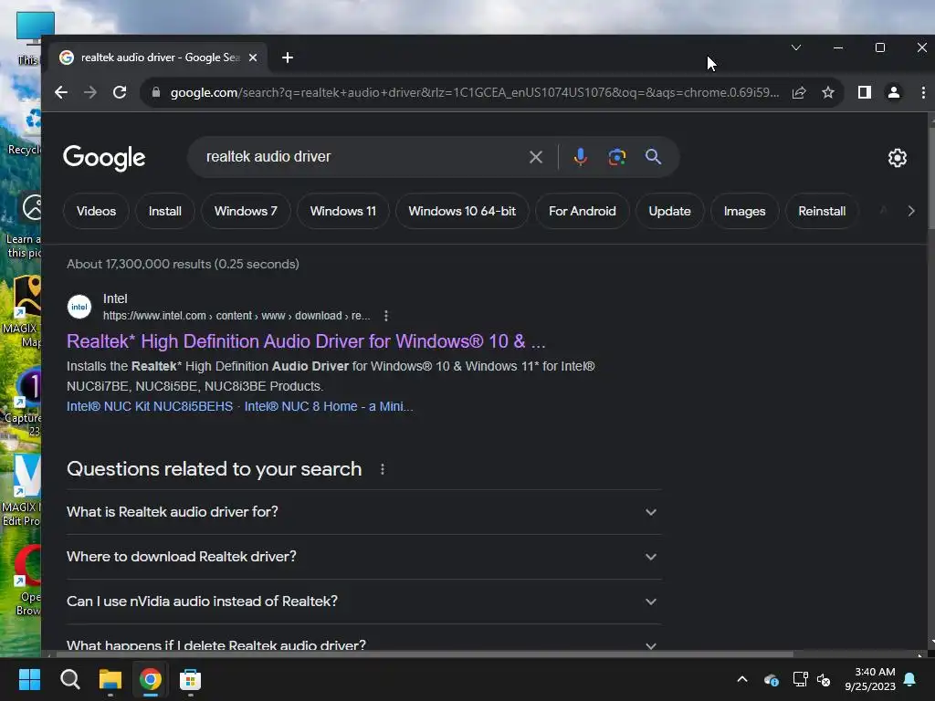Select the Windows 11 filter chip
This screenshot has width=935, height=701.
[x=343, y=211]
